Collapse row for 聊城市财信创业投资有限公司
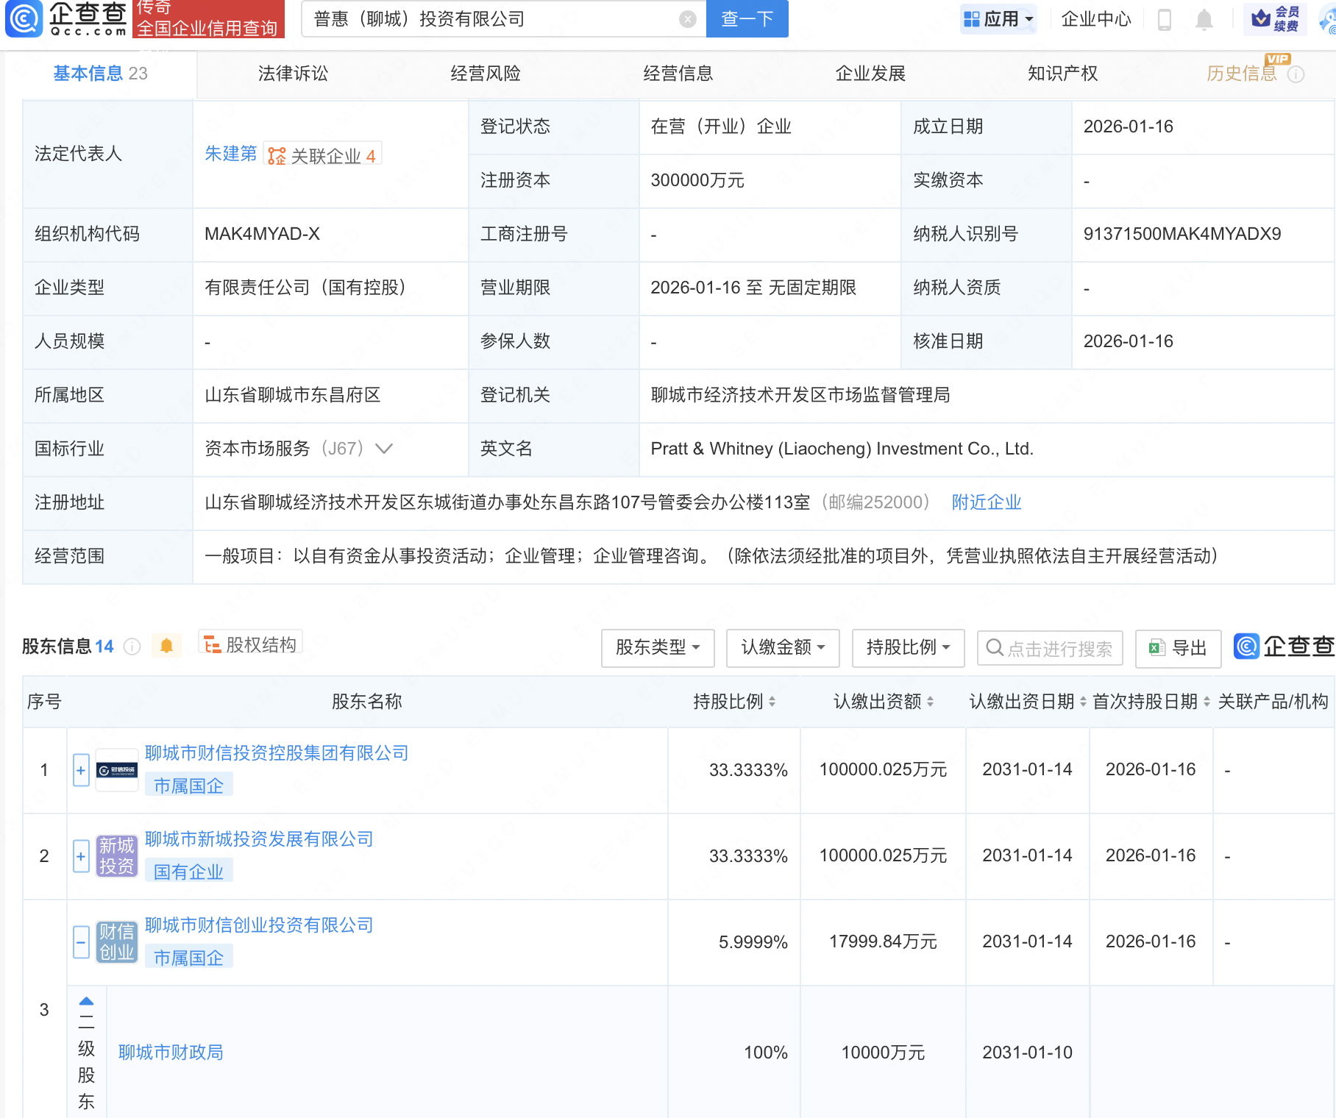The image size is (1336, 1118). (81, 942)
